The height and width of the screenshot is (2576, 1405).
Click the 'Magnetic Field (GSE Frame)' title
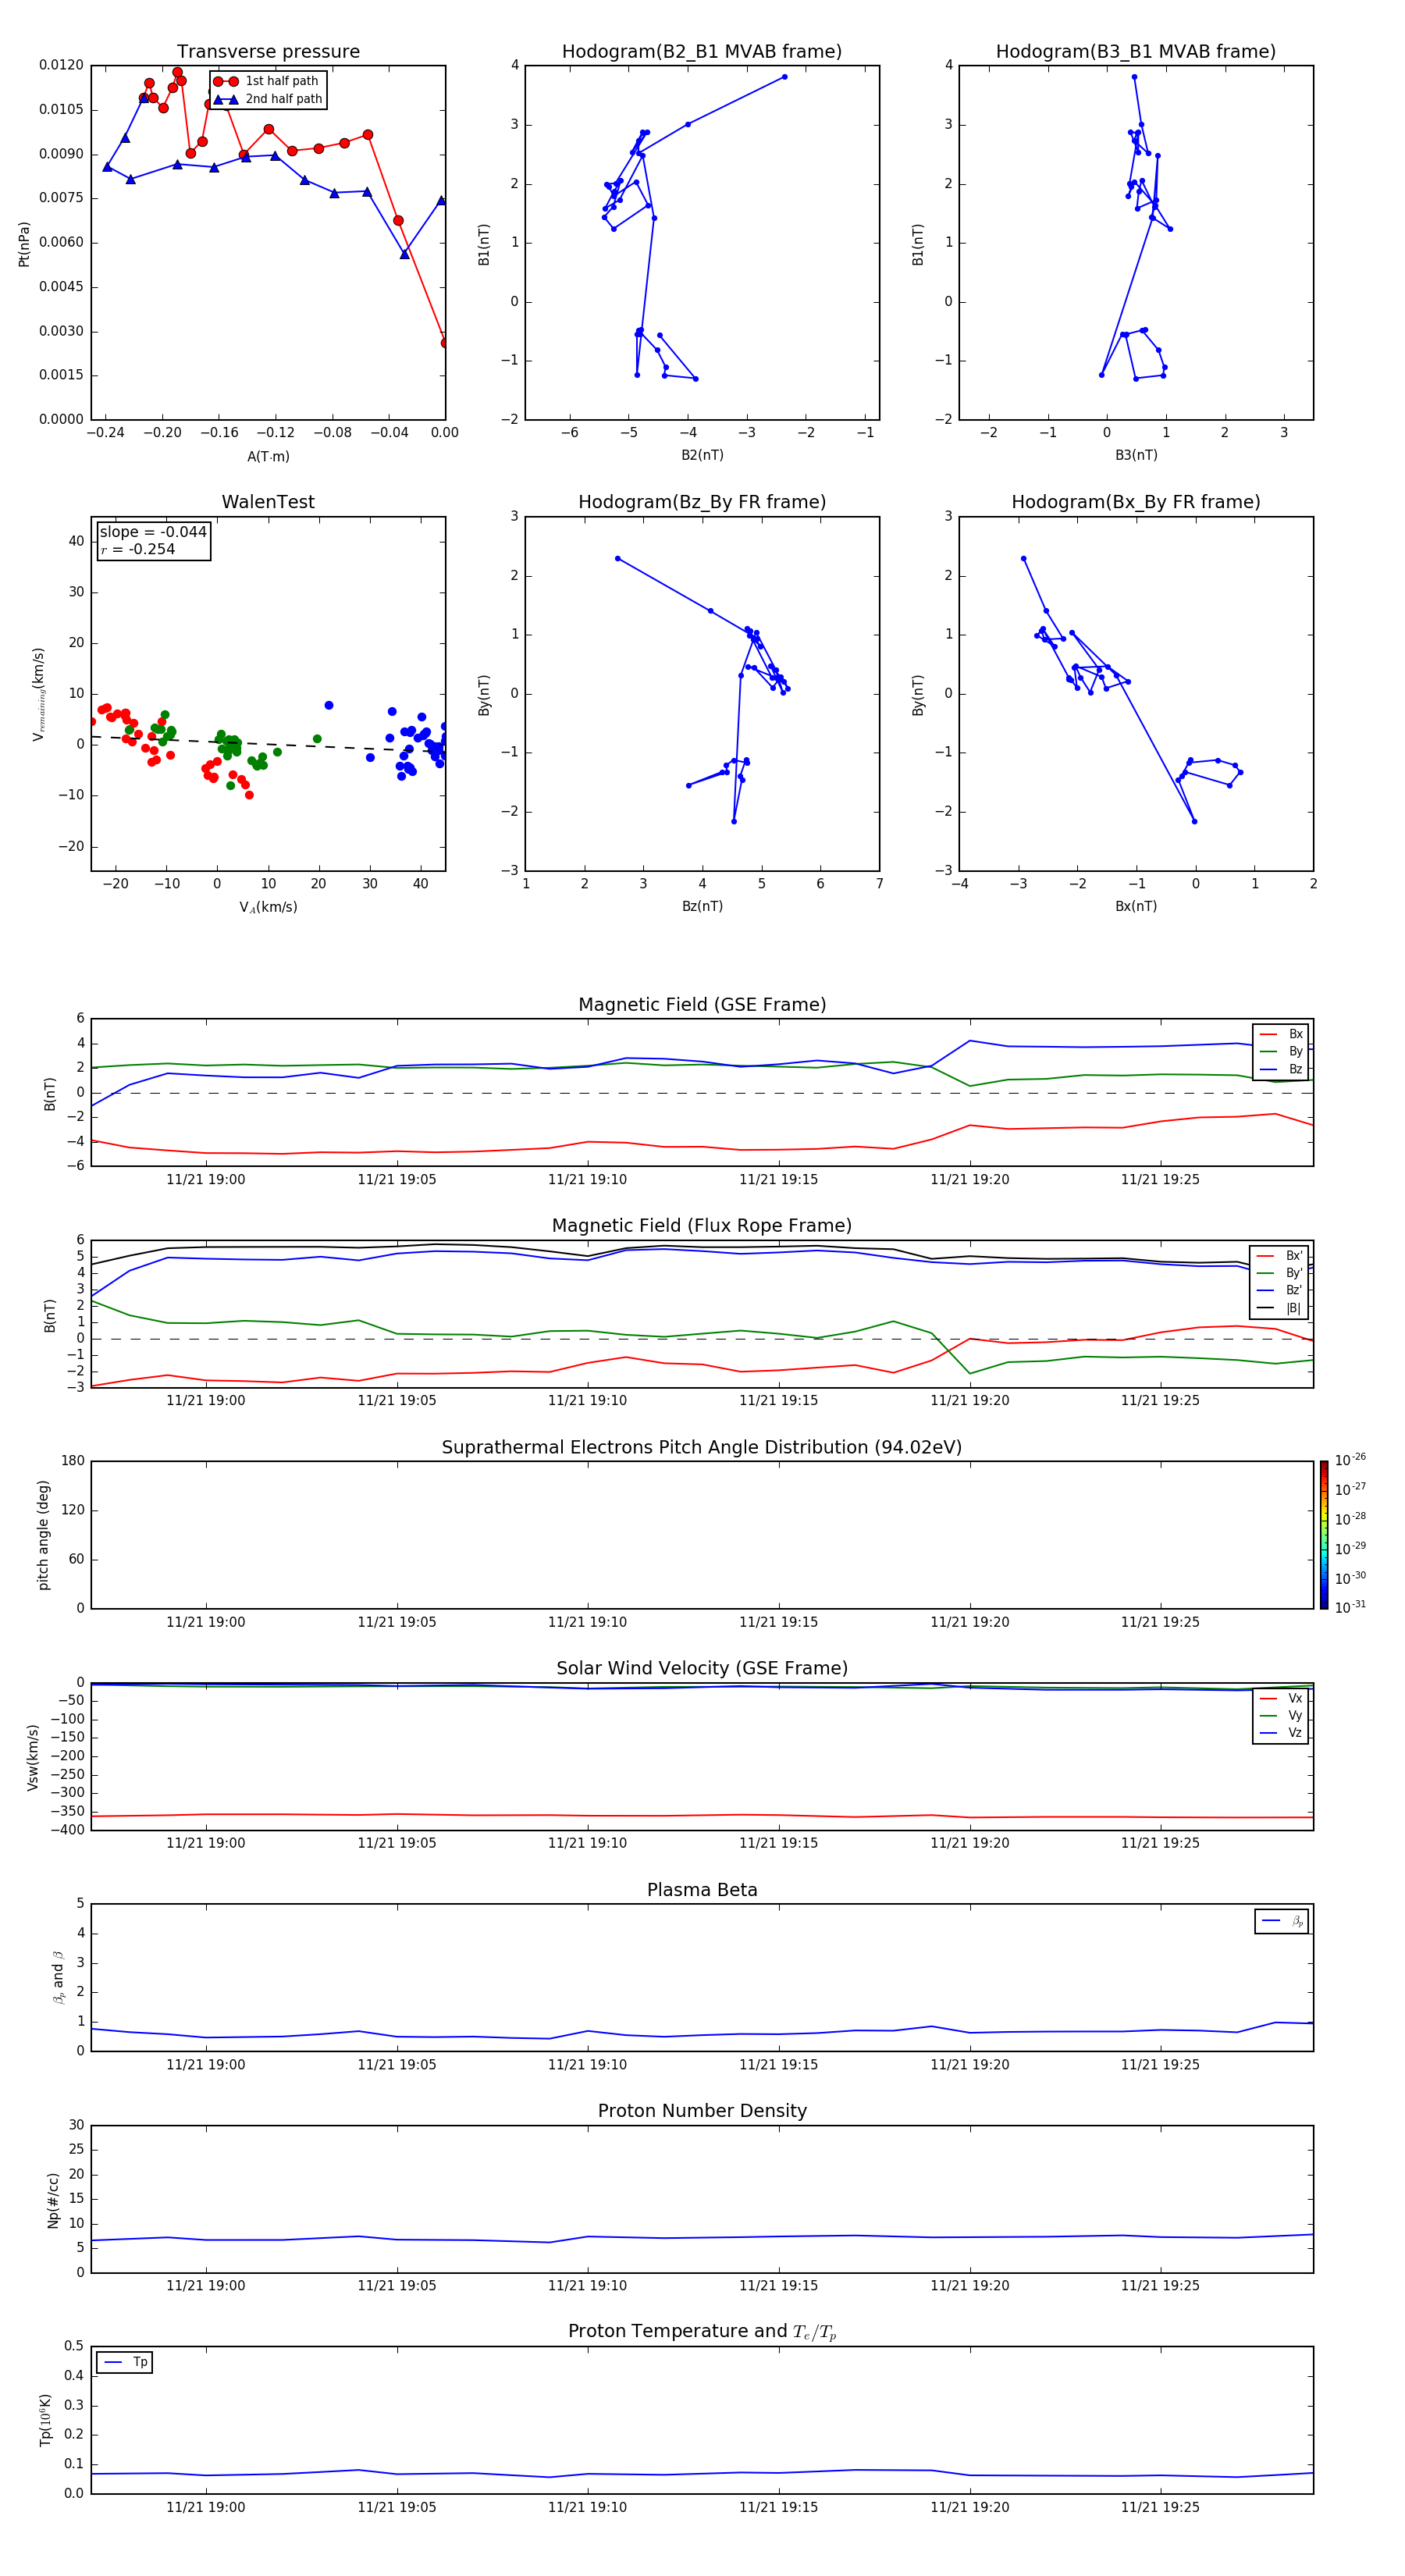(702, 1005)
